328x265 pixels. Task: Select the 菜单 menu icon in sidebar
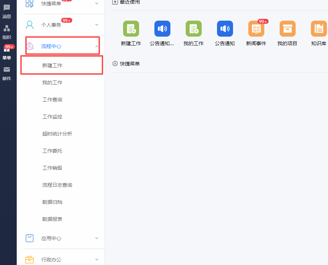pos(7,49)
